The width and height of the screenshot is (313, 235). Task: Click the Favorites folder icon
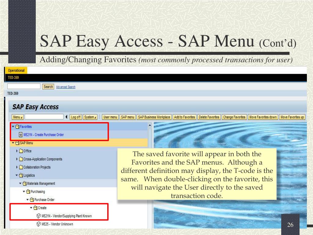17,126
